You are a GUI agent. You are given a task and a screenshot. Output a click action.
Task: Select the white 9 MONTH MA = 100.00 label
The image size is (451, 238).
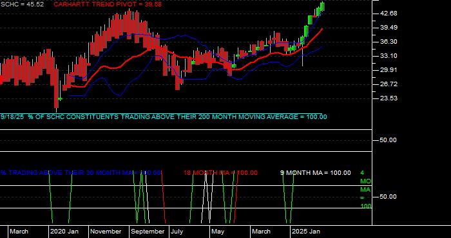(x=316, y=173)
